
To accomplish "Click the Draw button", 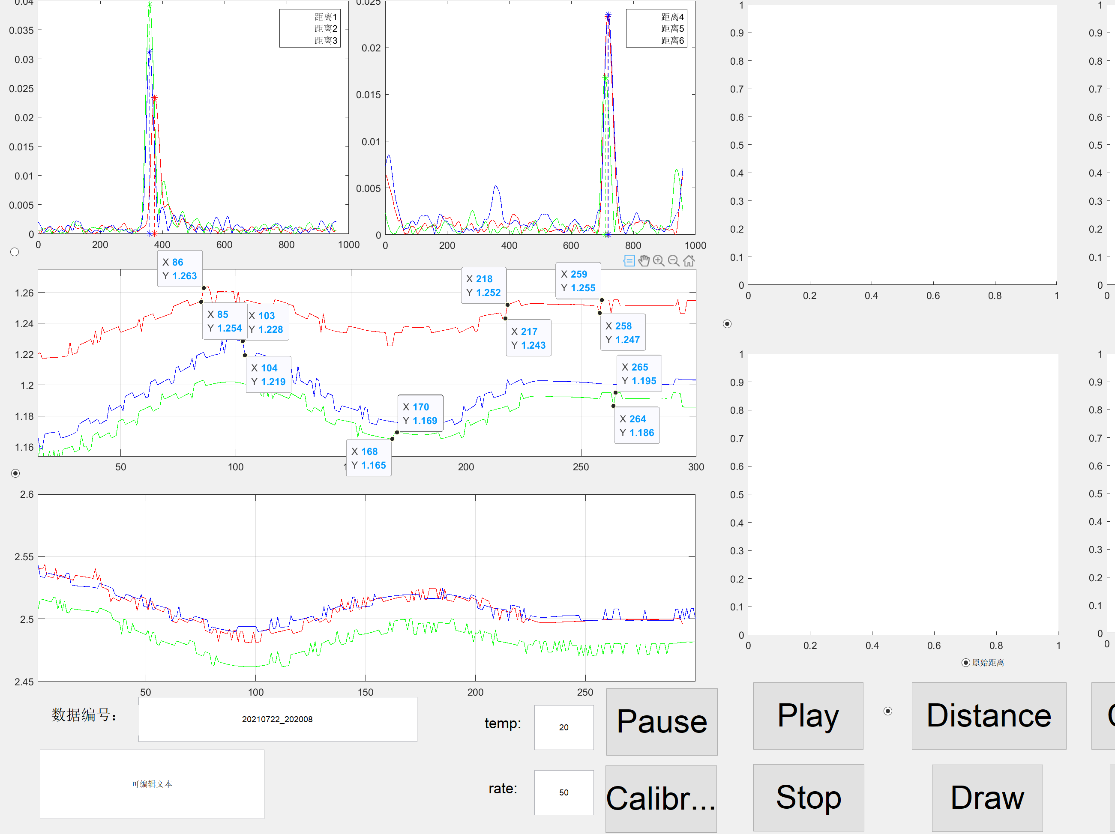I will coord(986,798).
